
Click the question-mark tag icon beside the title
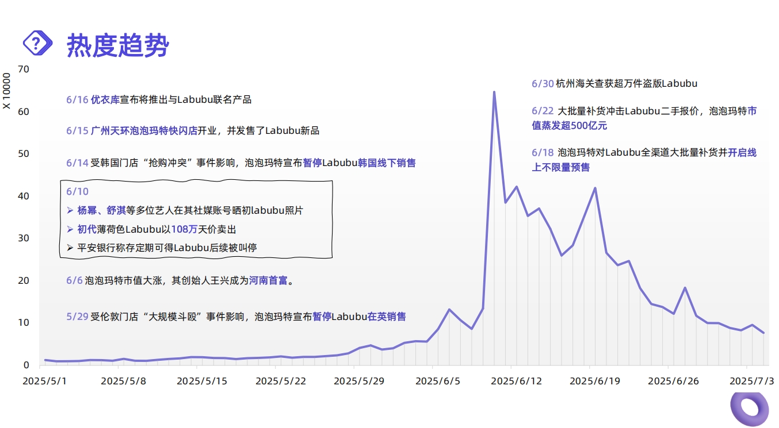coord(39,43)
